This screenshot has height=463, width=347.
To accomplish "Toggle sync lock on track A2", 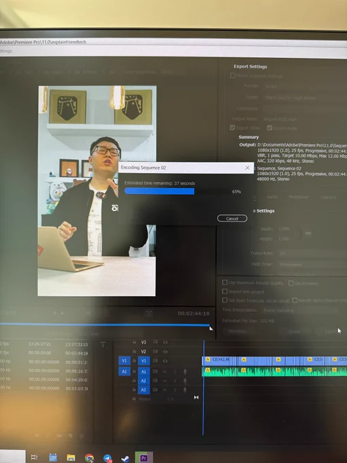I will click(x=155, y=381).
